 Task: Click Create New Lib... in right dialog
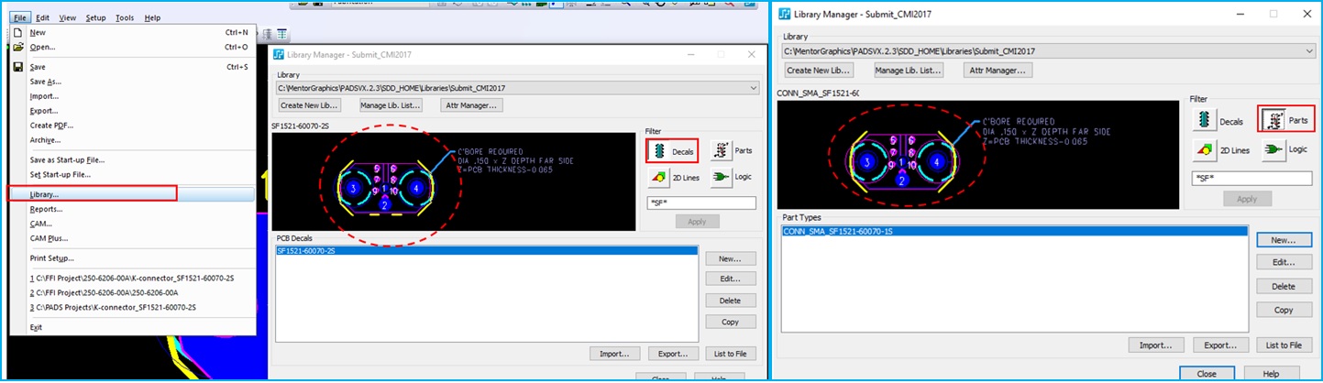coord(819,70)
